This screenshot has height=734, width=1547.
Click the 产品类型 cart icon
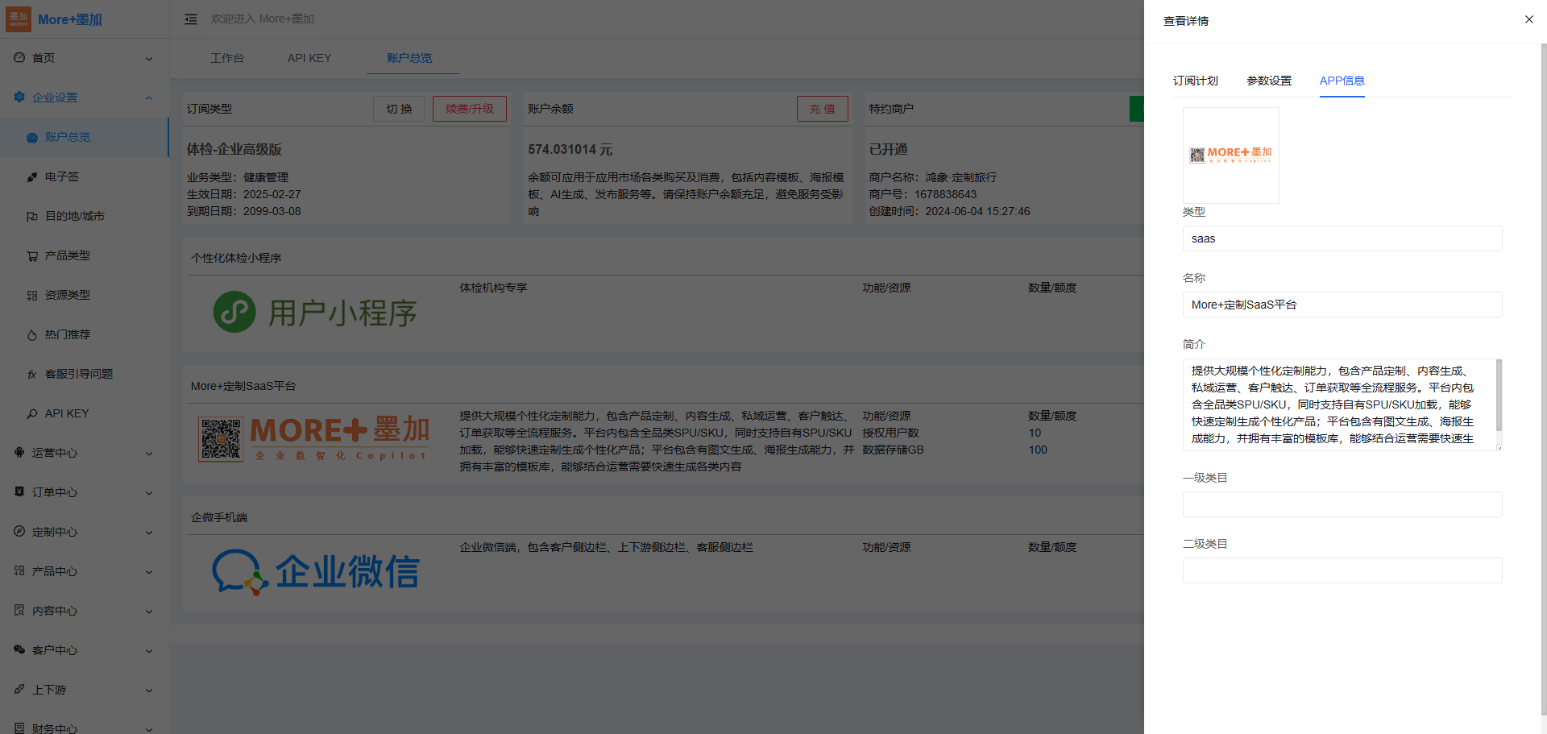pyautogui.click(x=32, y=256)
